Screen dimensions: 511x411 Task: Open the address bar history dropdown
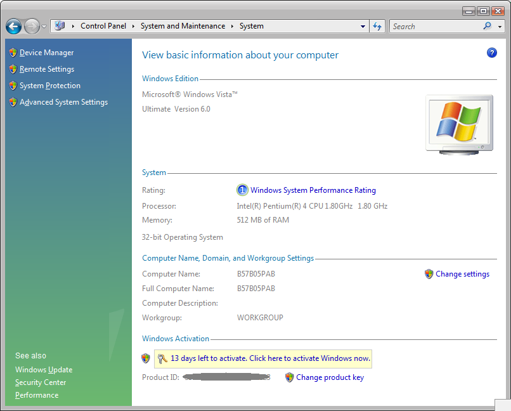[x=363, y=27]
